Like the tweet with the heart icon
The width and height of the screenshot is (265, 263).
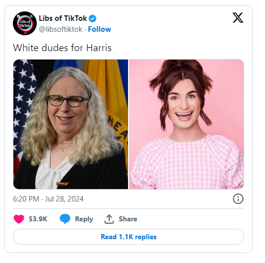pos(19,219)
